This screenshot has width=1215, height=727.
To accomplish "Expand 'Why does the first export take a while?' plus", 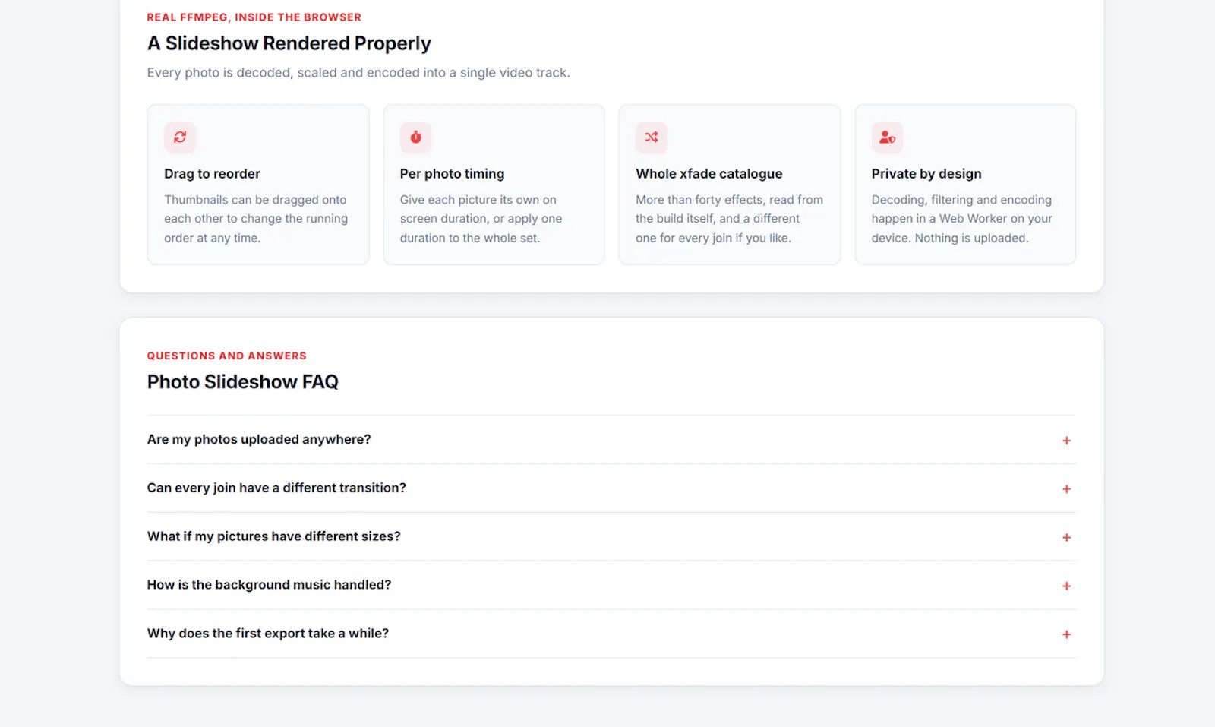I will (x=1066, y=634).
